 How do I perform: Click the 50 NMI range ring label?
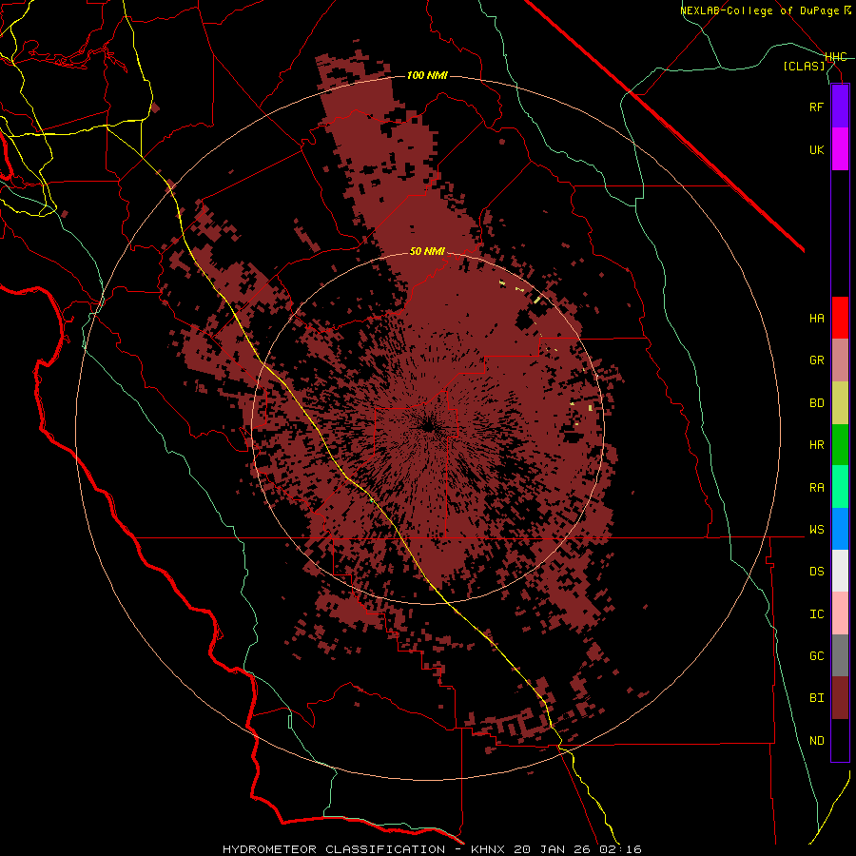pos(427,251)
